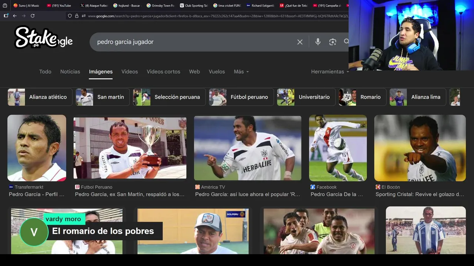474x266 pixels.
Task: Open link Pedro García - Perfil
Action: tap(37, 194)
